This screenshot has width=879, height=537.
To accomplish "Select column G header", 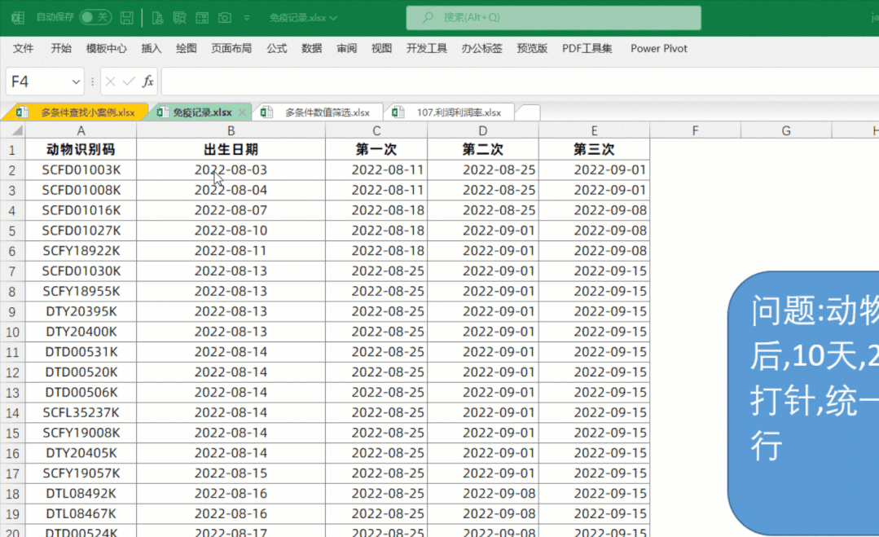I will 786,130.
